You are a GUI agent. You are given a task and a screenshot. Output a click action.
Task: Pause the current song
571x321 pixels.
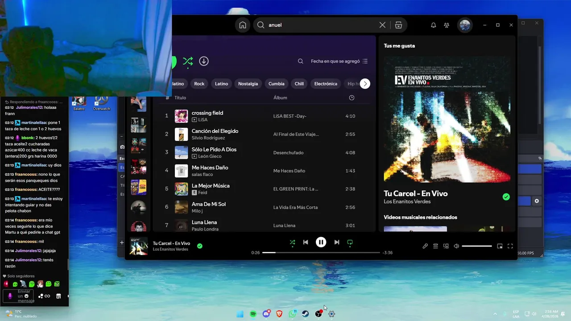click(321, 242)
